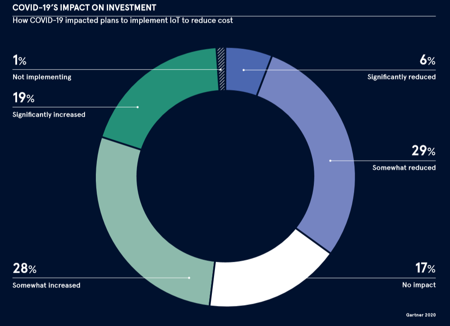
Task: Click the empty center of the donut chart
Action: coord(225,177)
